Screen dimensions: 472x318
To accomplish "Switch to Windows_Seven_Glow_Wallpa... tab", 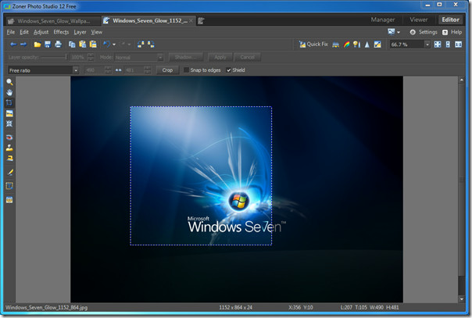I will click(x=54, y=21).
